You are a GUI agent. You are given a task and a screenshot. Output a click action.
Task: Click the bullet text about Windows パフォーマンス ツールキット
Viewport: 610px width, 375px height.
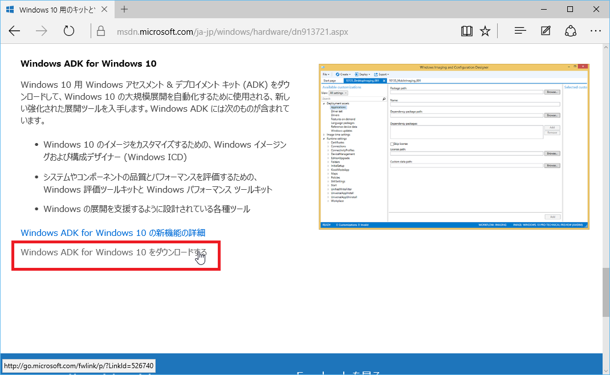pos(157,183)
